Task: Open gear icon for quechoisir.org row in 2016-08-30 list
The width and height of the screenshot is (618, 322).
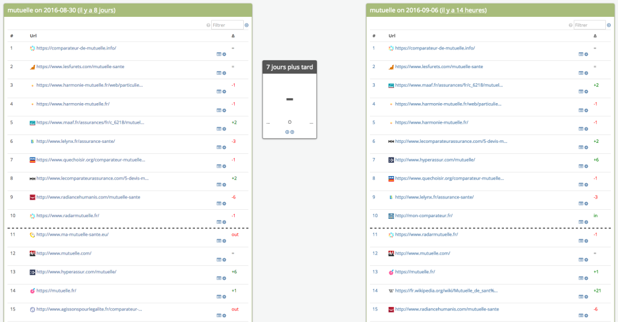Action: pos(225,166)
